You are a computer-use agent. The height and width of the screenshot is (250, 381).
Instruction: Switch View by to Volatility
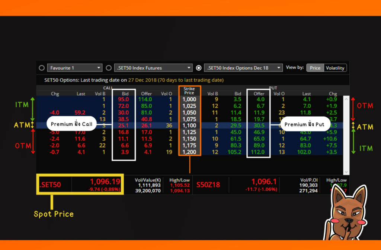tap(334, 68)
